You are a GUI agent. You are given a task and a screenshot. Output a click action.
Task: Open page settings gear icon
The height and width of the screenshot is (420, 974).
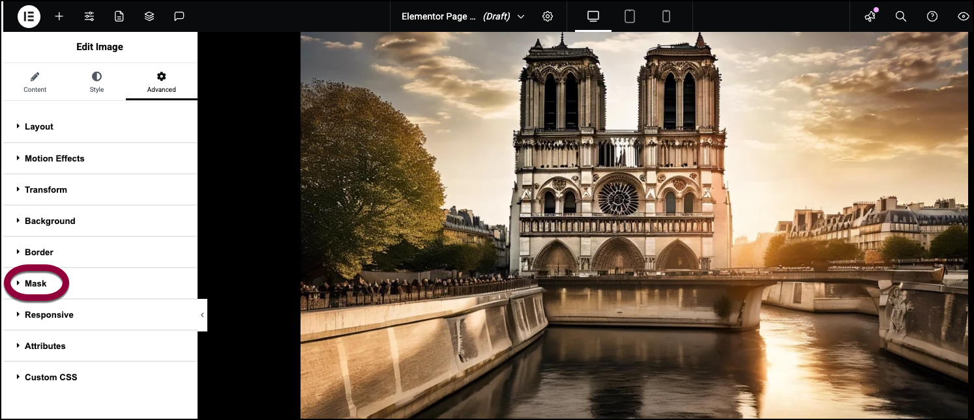pos(548,16)
